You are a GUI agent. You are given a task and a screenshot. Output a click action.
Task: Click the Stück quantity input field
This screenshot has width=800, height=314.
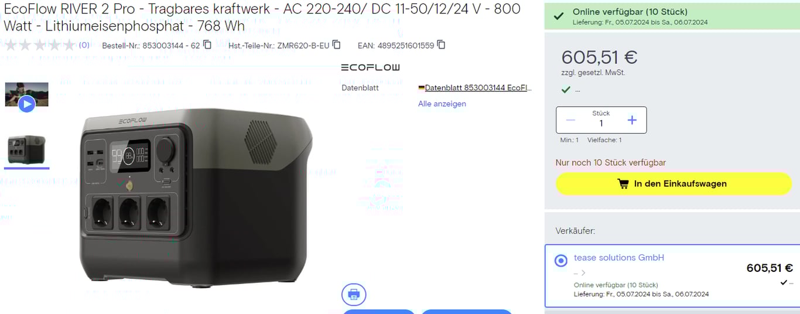[601, 120]
